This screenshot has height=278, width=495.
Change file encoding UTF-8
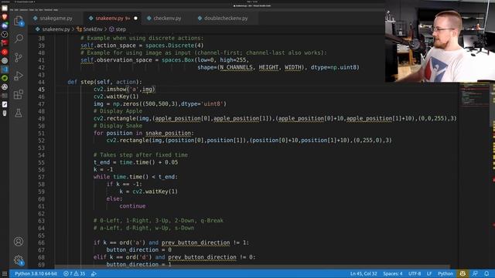(415, 273)
